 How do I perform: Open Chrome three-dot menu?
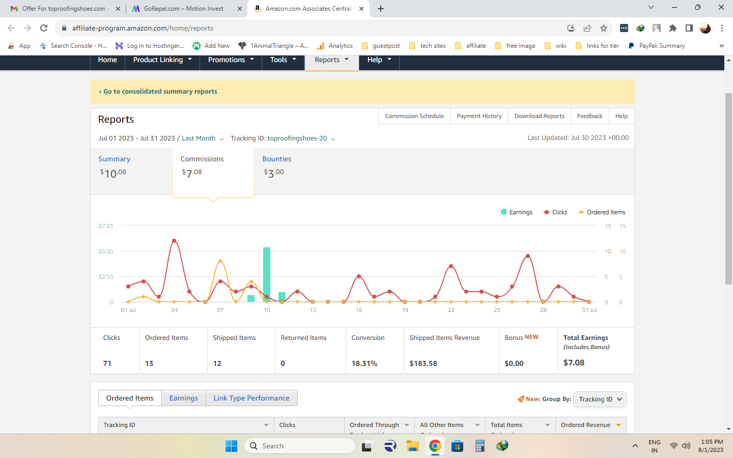[x=722, y=28]
